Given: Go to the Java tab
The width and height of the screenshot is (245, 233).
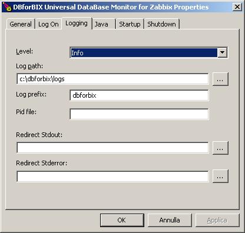Looking at the screenshot, I should point(104,24).
